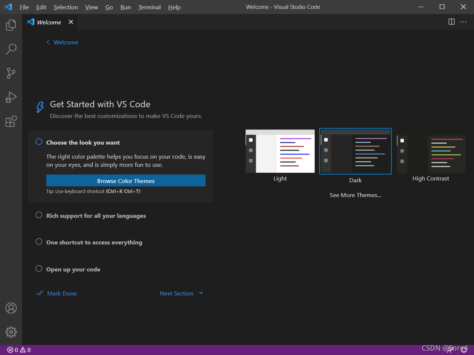Choose the High Contrast theme preview
Screen dimensions: 474x355
pos(431,153)
